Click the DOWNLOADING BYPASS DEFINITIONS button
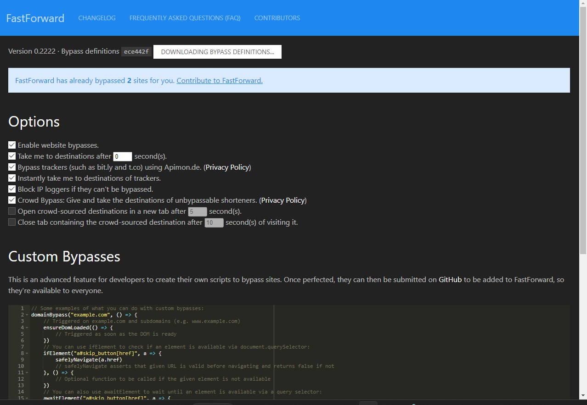587x405 pixels. 217,51
